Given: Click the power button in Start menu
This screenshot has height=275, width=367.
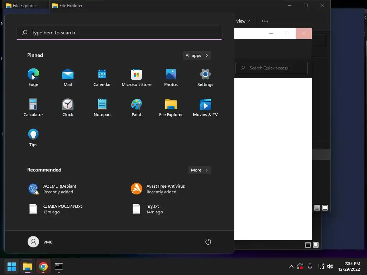Looking at the screenshot, I should tap(208, 242).
